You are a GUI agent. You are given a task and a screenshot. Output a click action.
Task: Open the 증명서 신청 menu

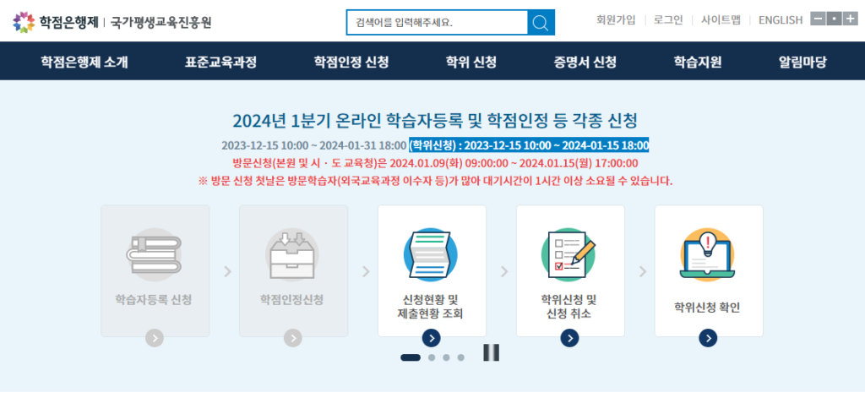pyautogui.click(x=585, y=62)
